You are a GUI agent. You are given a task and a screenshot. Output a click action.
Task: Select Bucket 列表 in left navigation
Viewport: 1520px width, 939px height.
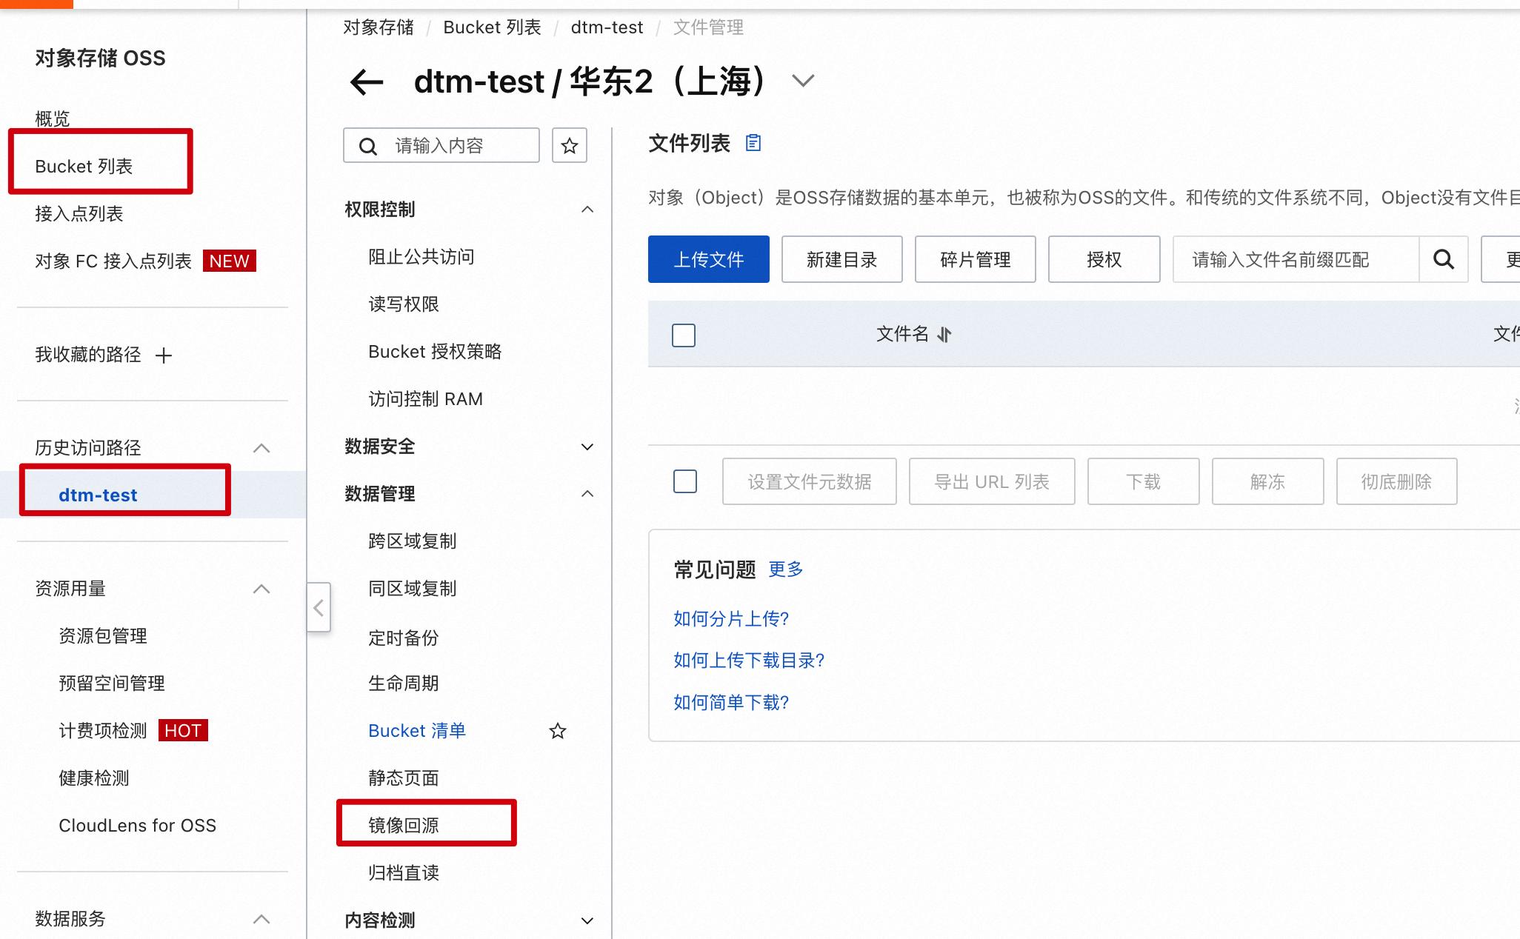tap(84, 166)
